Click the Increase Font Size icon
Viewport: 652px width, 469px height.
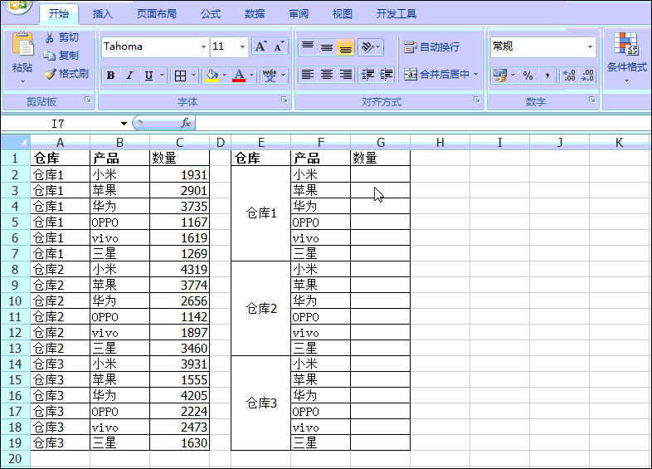click(260, 46)
